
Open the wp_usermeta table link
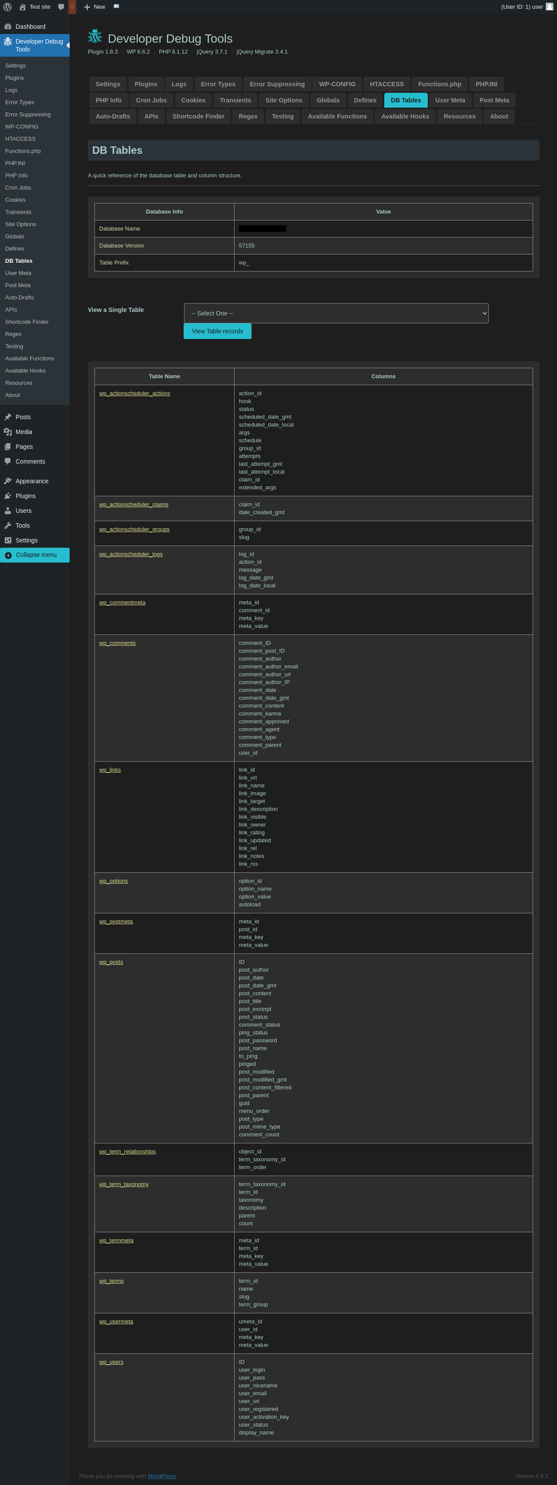[x=116, y=1321]
